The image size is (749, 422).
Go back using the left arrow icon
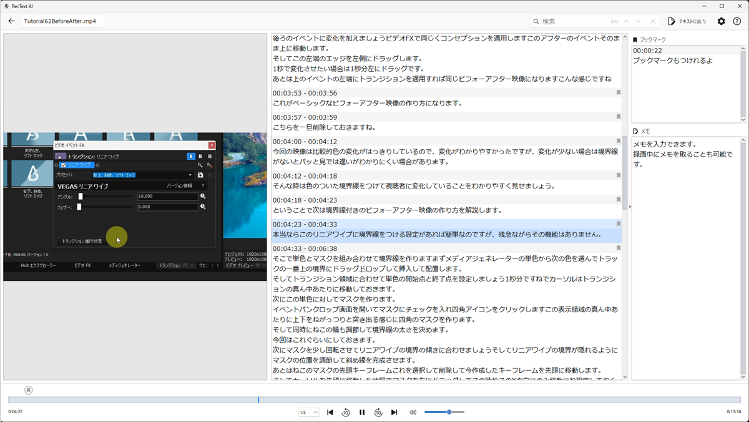[11, 21]
